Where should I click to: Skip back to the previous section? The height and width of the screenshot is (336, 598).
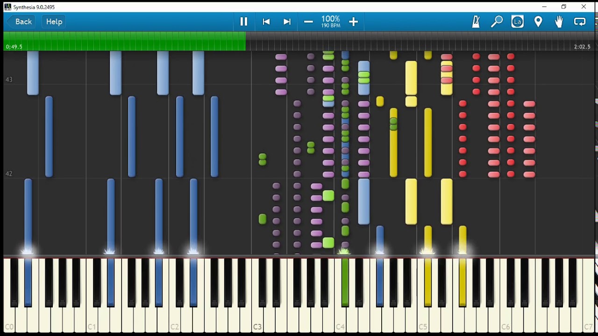[266, 21]
